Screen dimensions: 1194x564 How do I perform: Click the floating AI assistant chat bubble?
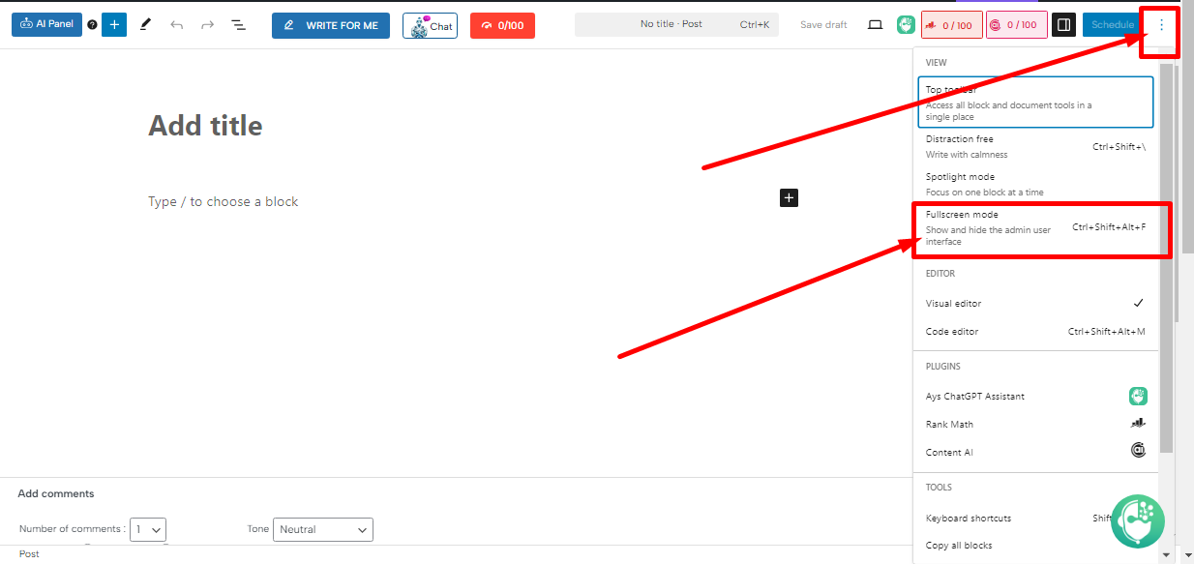pos(1136,523)
